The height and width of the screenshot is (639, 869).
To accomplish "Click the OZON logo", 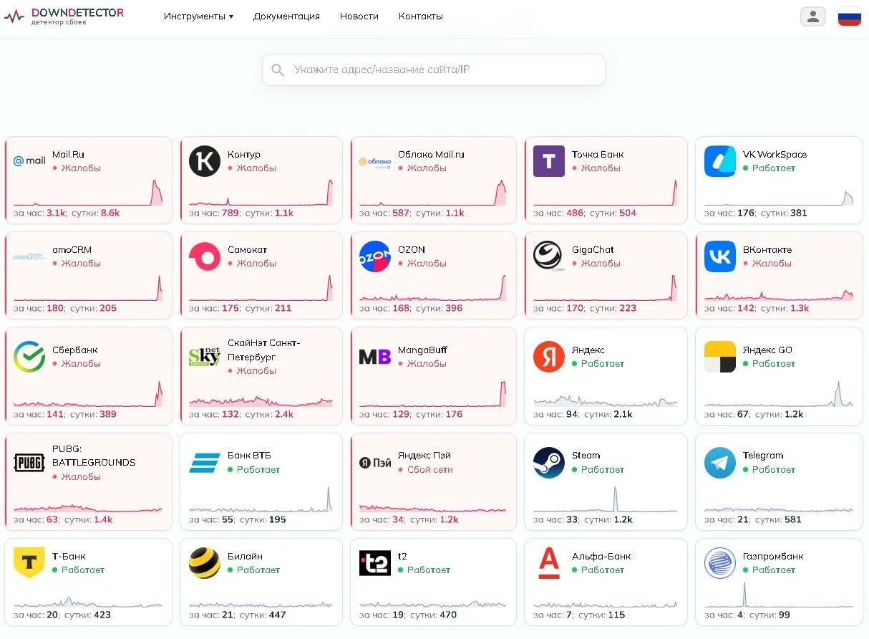I will tap(375, 256).
